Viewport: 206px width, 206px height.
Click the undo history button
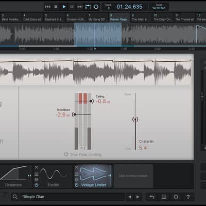(x=151, y=197)
